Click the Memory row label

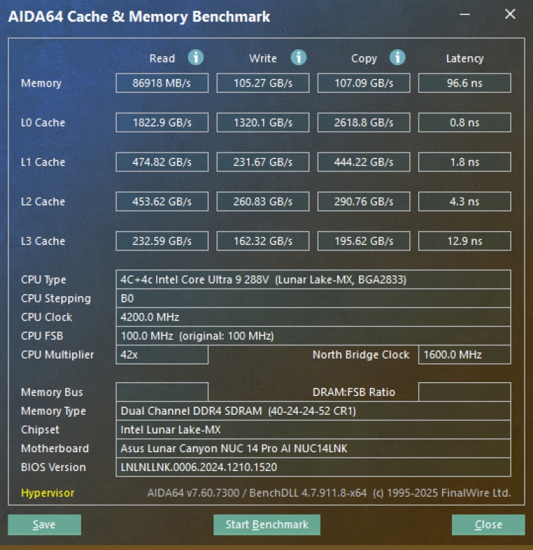coord(41,83)
